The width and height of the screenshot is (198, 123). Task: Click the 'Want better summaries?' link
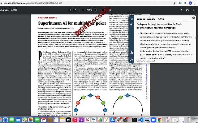pos(146,61)
